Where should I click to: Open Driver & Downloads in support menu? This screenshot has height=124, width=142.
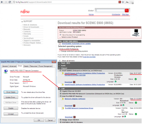31,27
